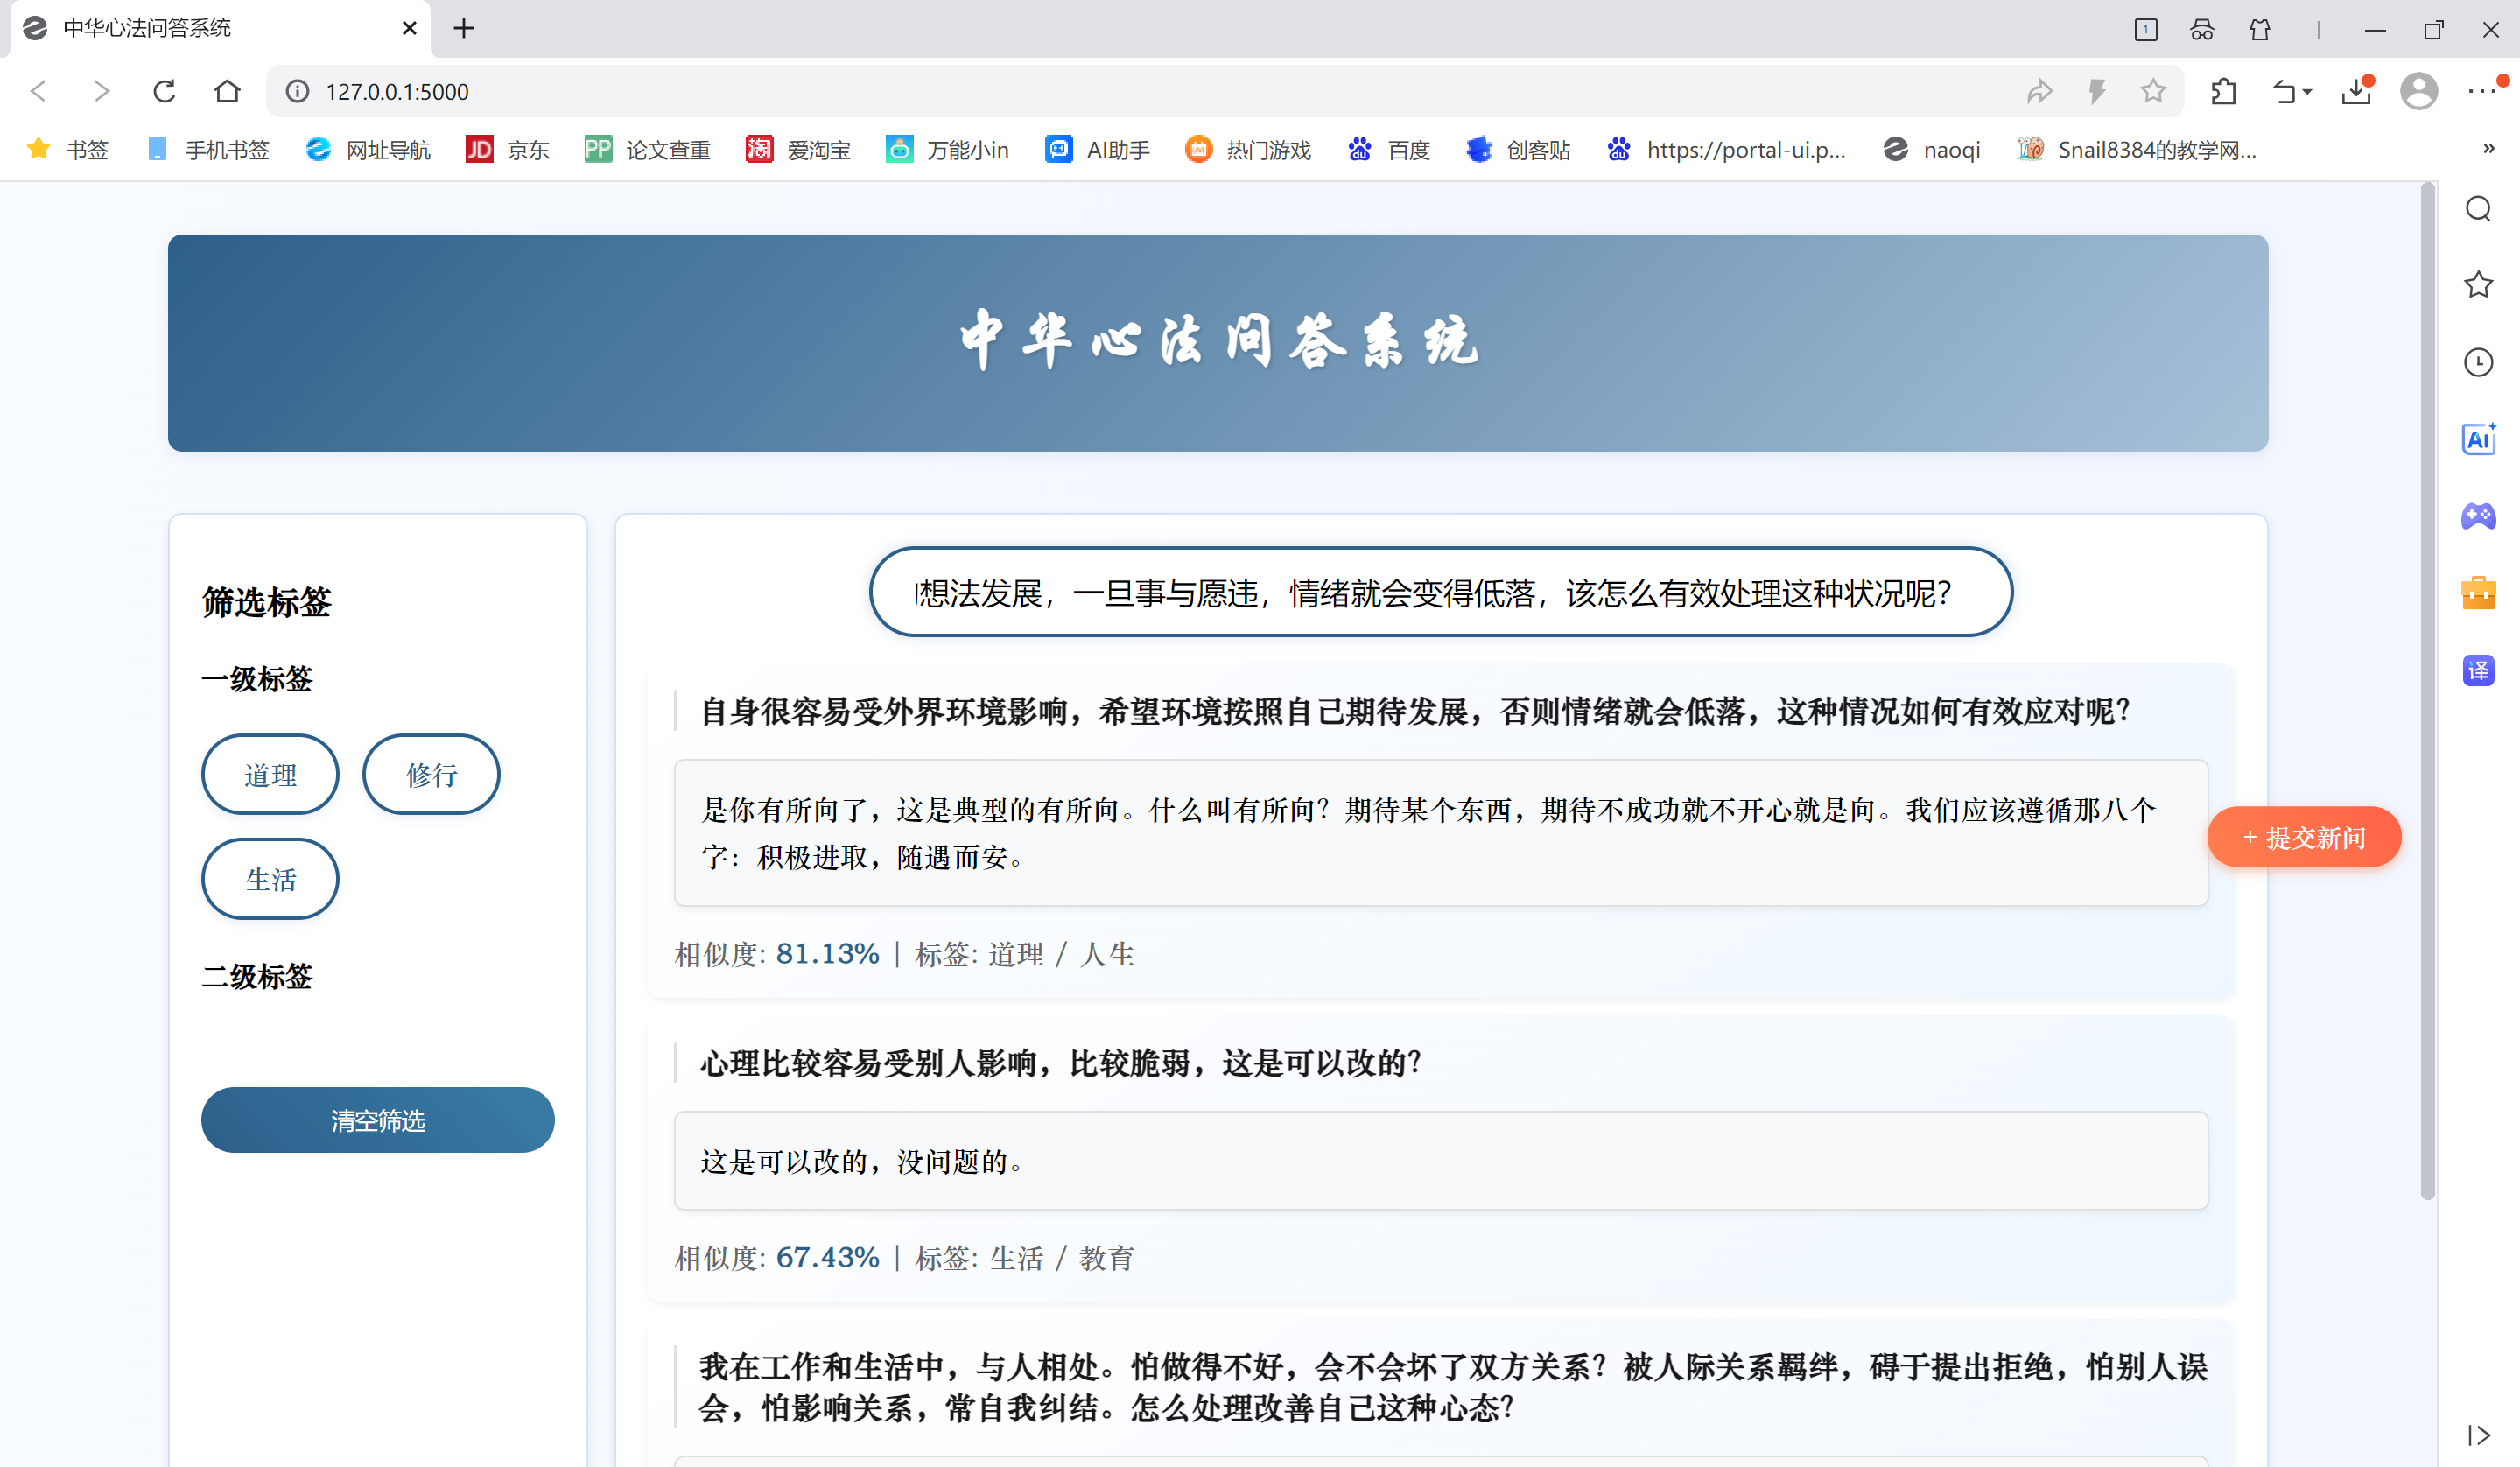Open the sidebar orange toolbox icon

point(2478,593)
